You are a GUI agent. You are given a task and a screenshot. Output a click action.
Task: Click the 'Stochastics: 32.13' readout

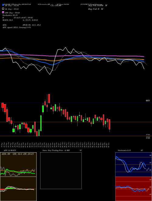(x=11, y=15)
